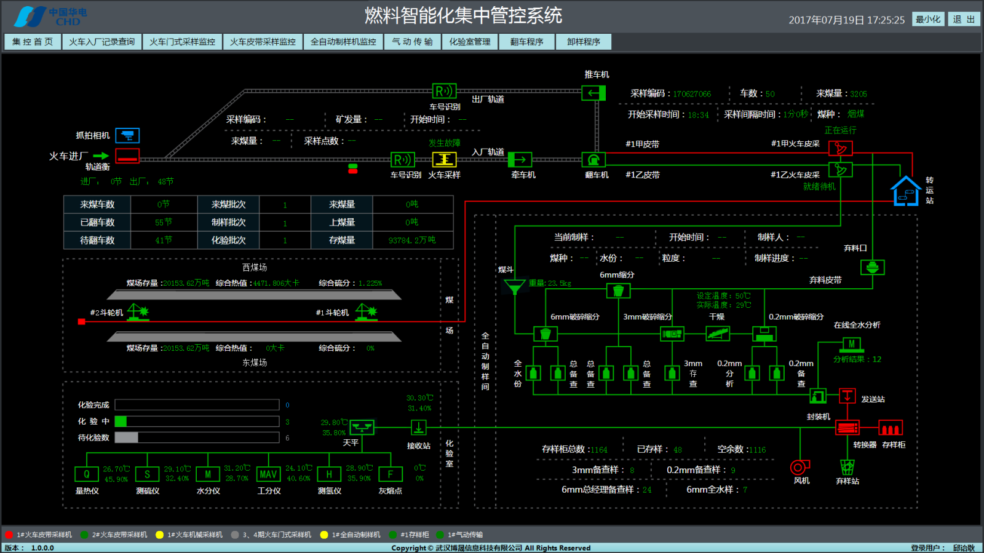The width and height of the screenshot is (984, 553).
Task: Click the 1#火车皮带采样机 red status indicator
Action: pos(9,535)
